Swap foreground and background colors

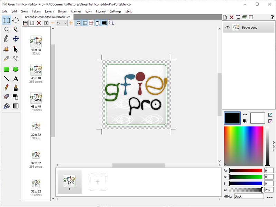coord(245,115)
